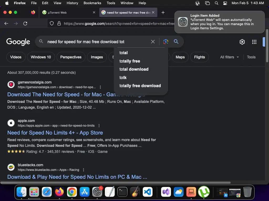Open Google quick settings gear
Image resolution: width=269 pixels, height=201 pixels.
click(242, 42)
